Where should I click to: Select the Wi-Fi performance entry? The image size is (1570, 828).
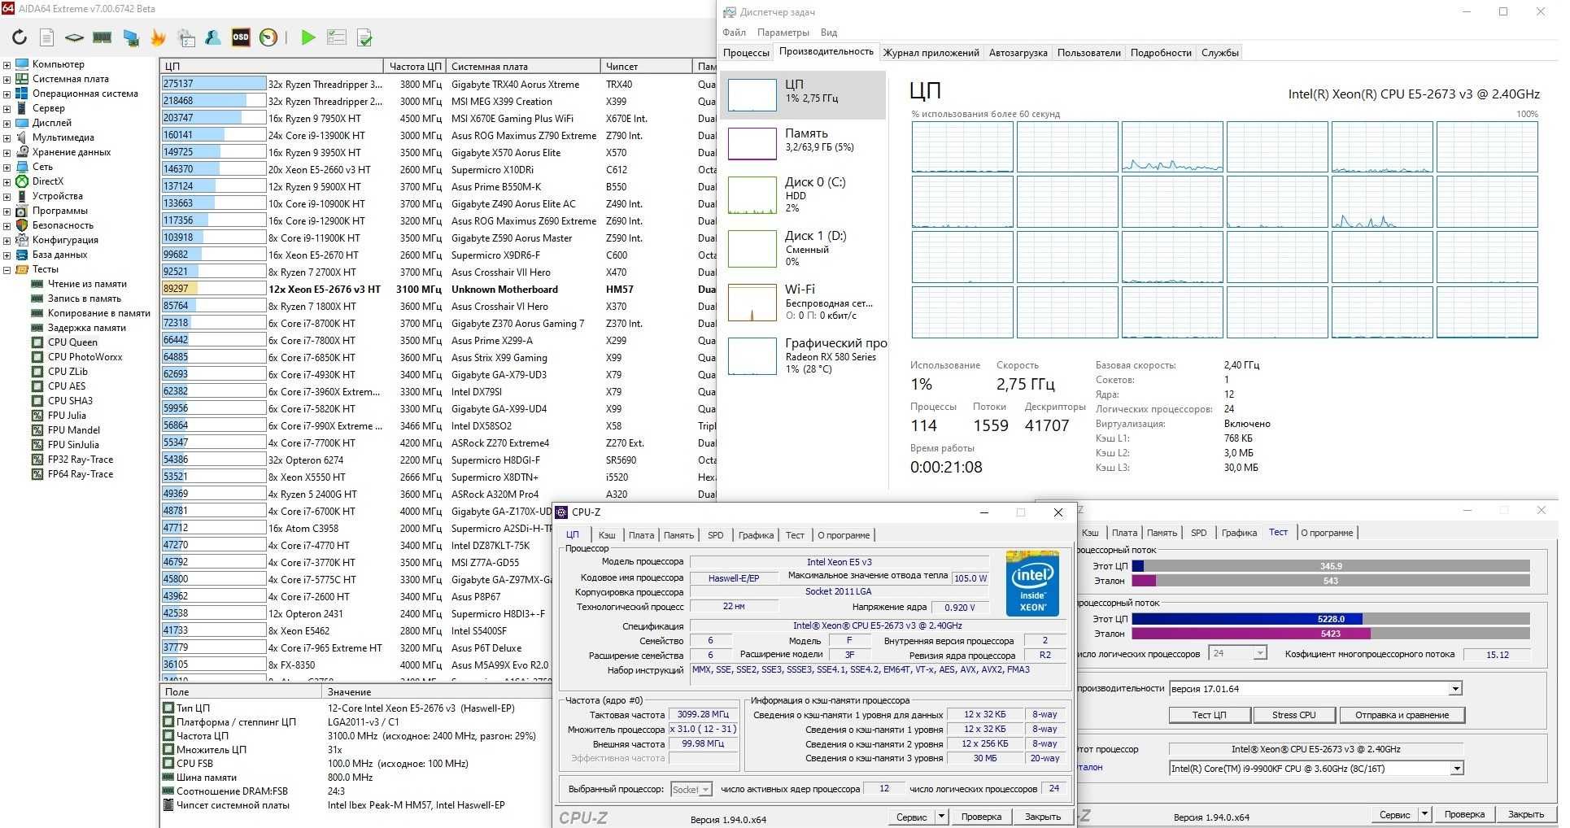pyautogui.click(x=802, y=303)
